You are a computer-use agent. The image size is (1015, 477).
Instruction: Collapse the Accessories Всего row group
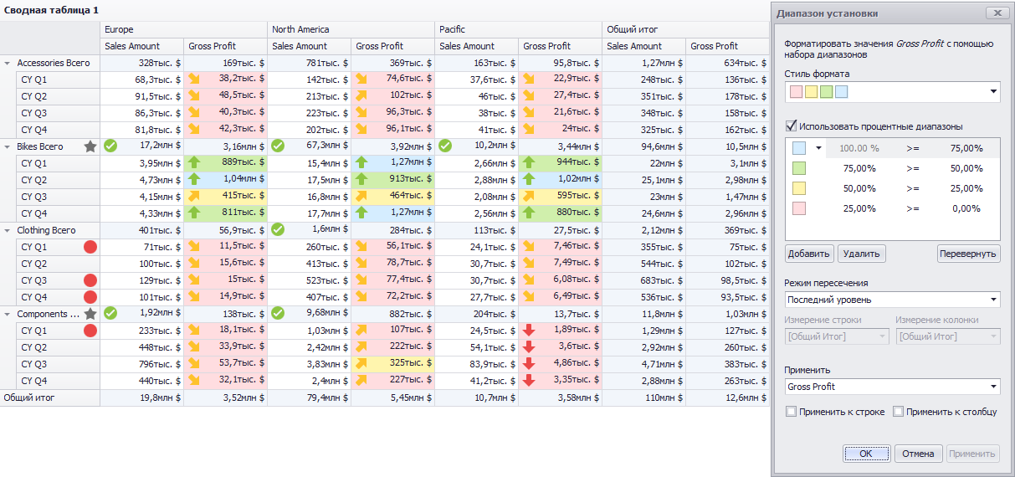click(8, 63)
